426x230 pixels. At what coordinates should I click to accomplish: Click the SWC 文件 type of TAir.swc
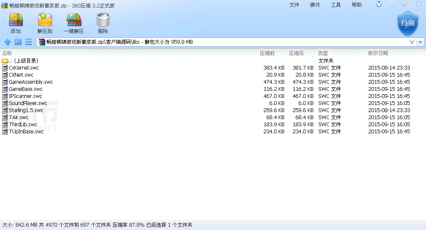tap(329, 117)
